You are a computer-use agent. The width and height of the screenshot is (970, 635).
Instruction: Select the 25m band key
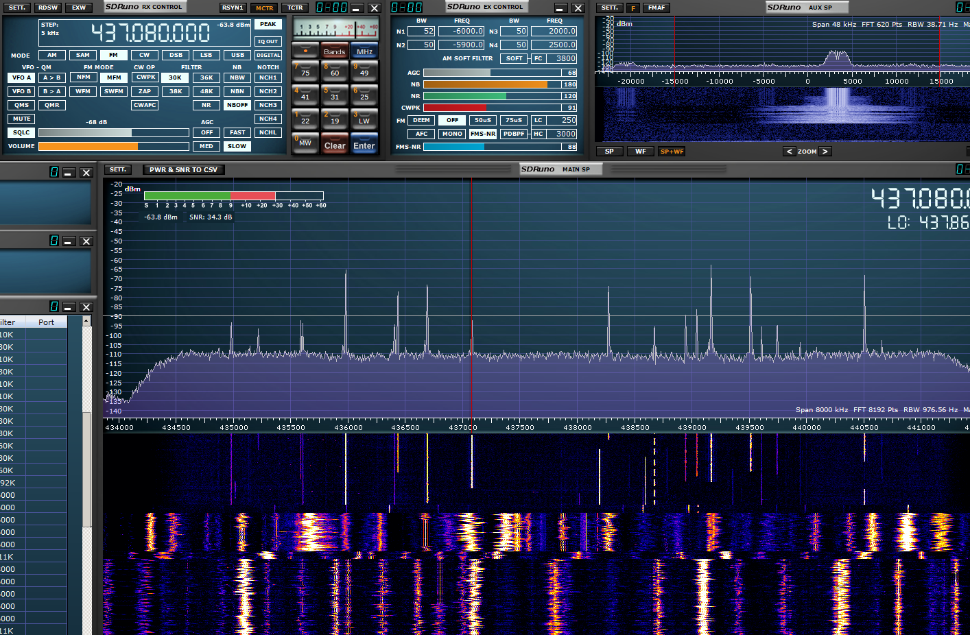364,94
